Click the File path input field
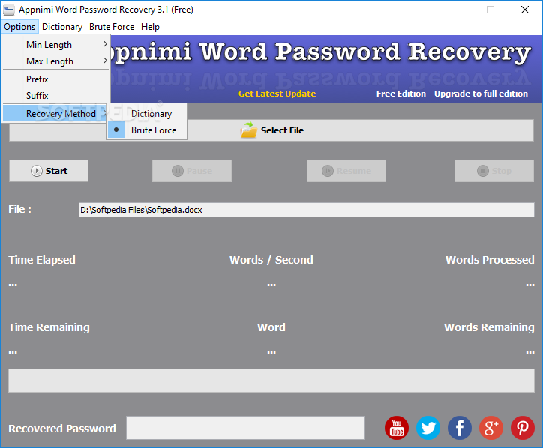Image resolution: width=543 pixels, height=448 pixels. pyautogui.click(x=307, y=210)
